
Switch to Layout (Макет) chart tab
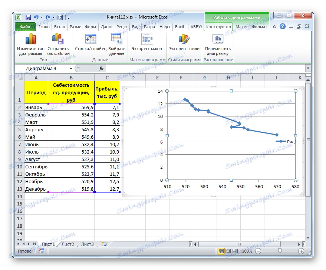tap(241, 27)
